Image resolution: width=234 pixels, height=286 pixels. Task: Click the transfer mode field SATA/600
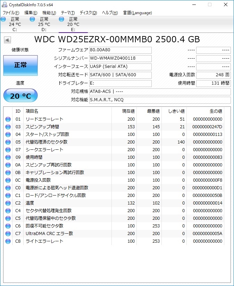120,75
